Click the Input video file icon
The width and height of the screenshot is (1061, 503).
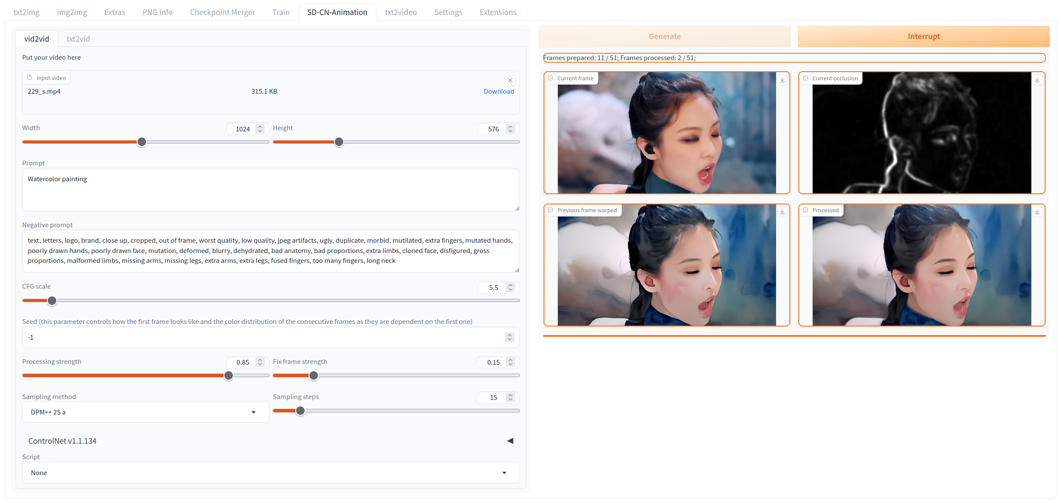click(30, 78)
